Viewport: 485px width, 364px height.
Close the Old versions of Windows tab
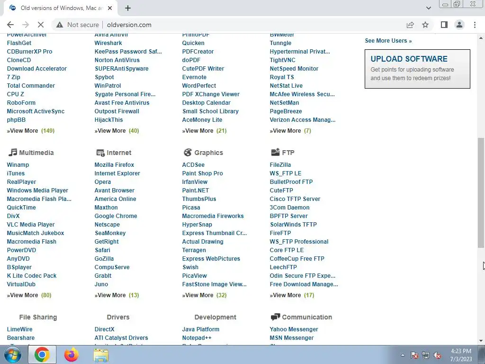coord(110,8)
